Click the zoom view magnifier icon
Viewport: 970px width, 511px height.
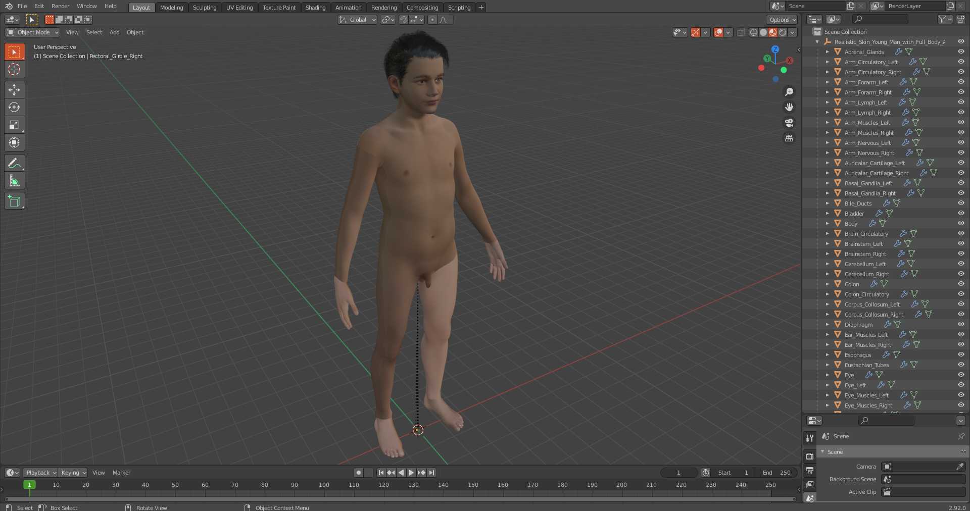click(789, 92)
